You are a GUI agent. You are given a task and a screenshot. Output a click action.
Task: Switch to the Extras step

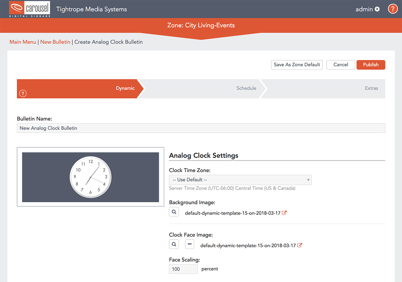coord(371,88)
